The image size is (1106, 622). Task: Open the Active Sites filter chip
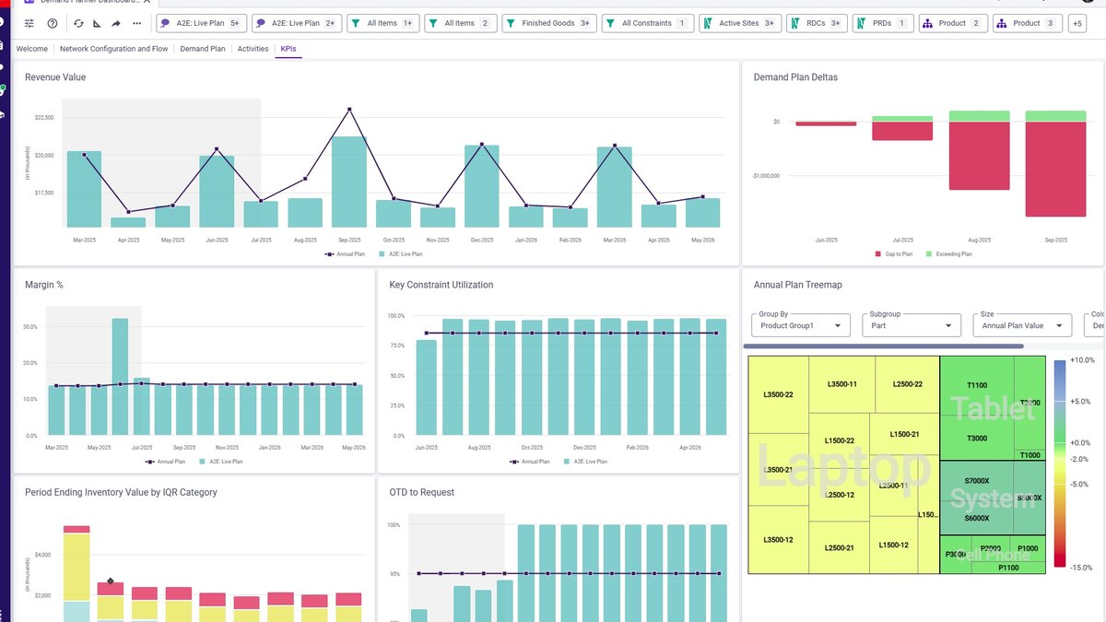(740, 23)
